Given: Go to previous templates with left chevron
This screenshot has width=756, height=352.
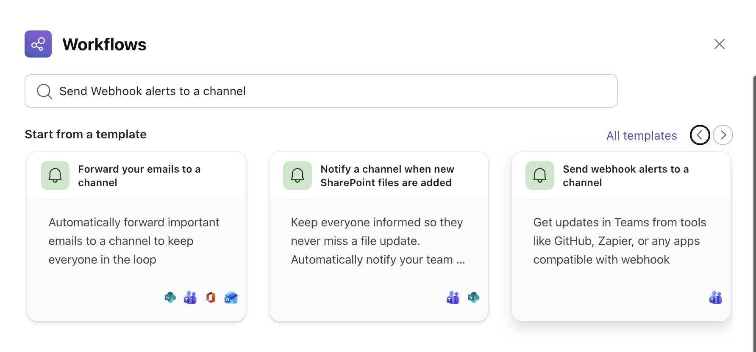Looking at the screenshot, I should click(700, 135).
